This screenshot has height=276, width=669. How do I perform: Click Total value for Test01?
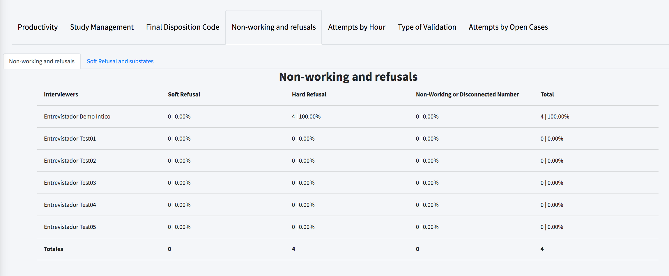coord(552,139)
